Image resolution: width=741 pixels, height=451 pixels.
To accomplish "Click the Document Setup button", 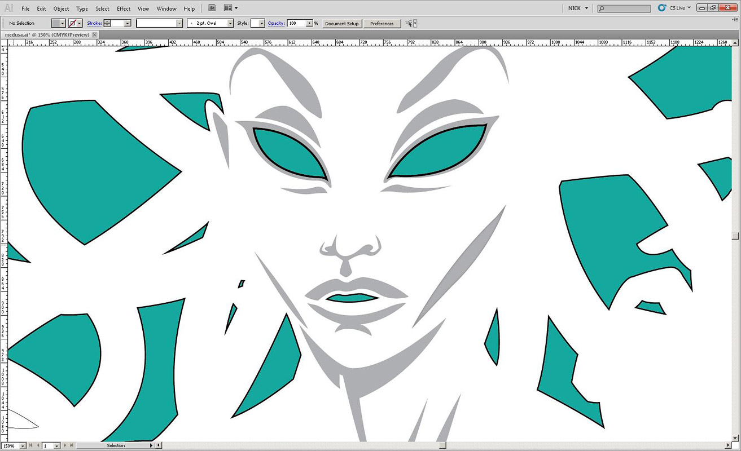I will pos(342,24).
